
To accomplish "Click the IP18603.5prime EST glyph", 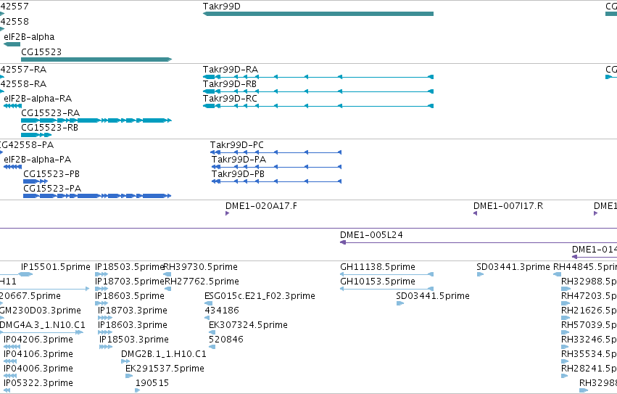I will click(x=102, y=303).
